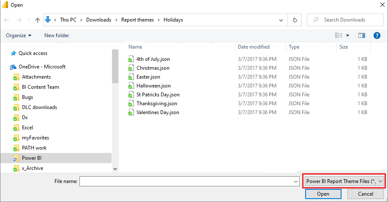Go up one folder level
The height and width of the screenshot is (202, 388).
[x=38, y=20]
